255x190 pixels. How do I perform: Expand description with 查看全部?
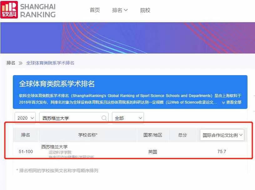[x=232, y=102]
